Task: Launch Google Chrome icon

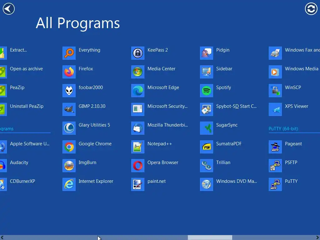Action: point(69,147)
